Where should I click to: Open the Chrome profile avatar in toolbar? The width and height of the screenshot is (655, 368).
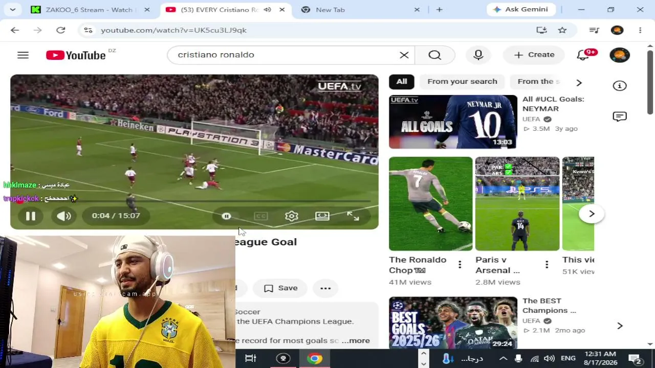point(617,30)
